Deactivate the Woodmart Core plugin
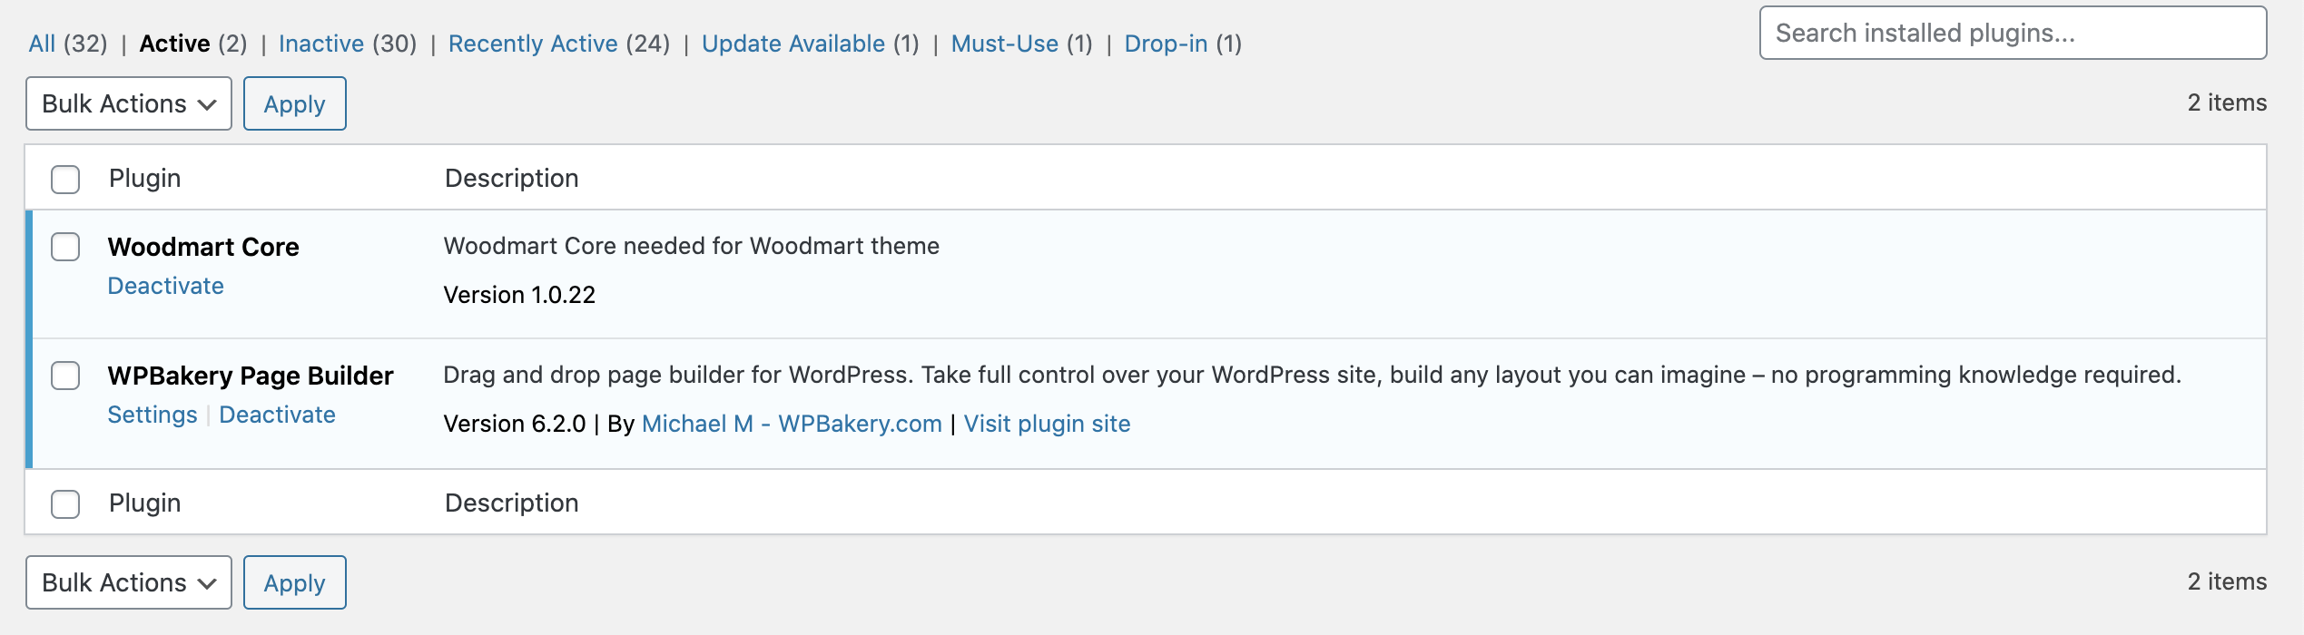Image resolution: width=2304 pixels, height=635 pixels. tap(165, 286)
